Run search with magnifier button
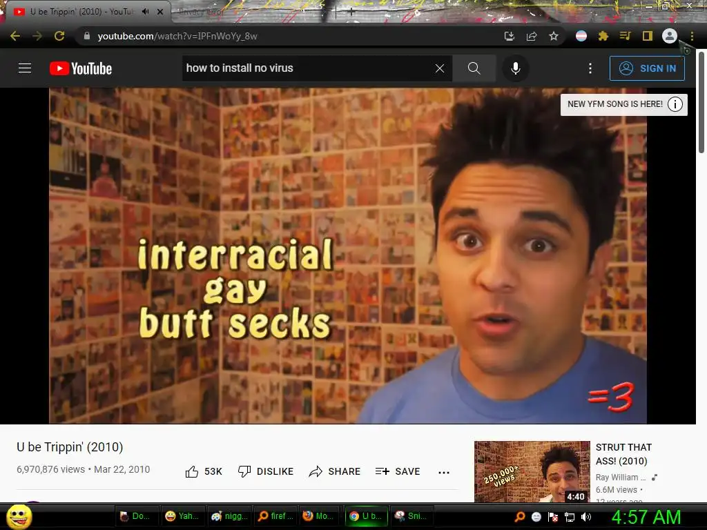Viewport: 707px width, 530px height. coord(474,68)
